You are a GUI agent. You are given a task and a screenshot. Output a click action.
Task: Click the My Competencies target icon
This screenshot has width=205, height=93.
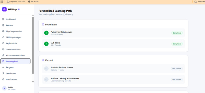point(3,31)
